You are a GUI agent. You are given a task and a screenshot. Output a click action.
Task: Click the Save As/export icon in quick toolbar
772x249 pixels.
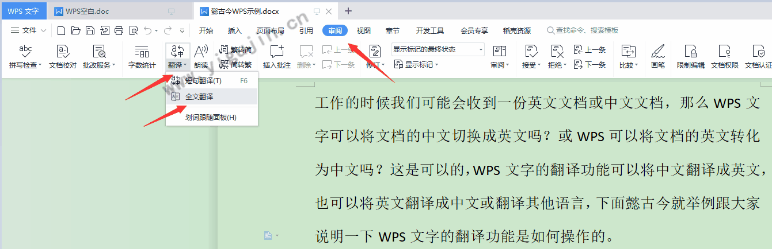pyautogui.click(x=105, y=30)
